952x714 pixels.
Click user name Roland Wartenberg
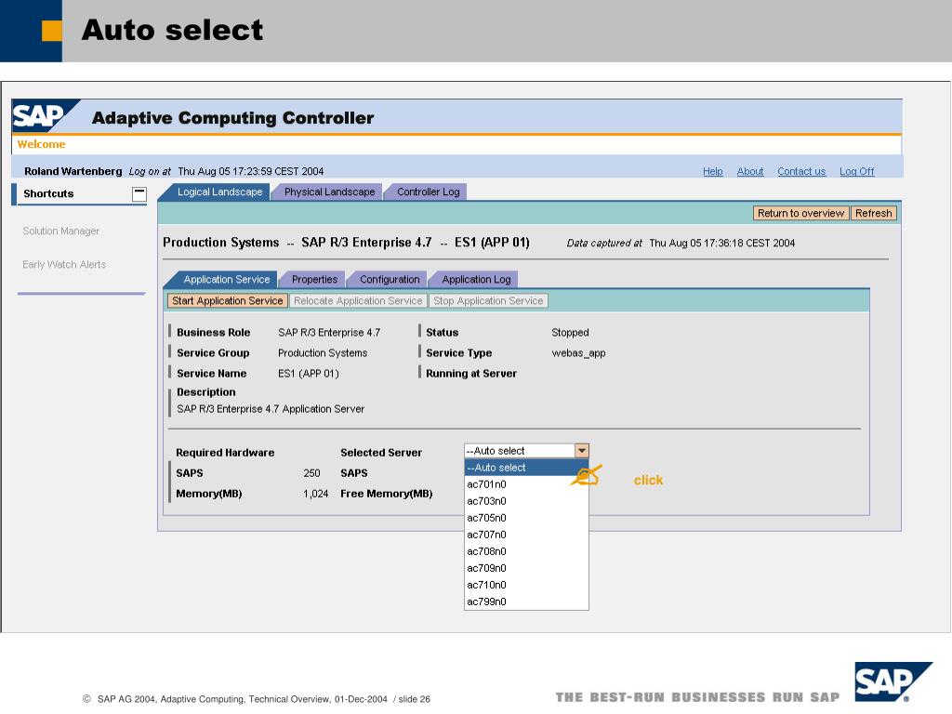click(x=73, y=171)
